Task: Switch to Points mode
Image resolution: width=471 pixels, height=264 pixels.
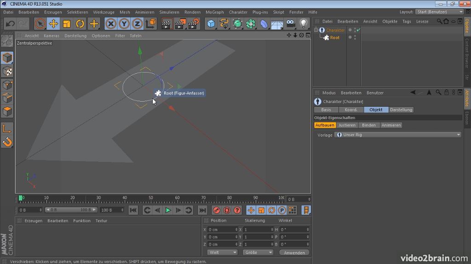Action: 7,85
